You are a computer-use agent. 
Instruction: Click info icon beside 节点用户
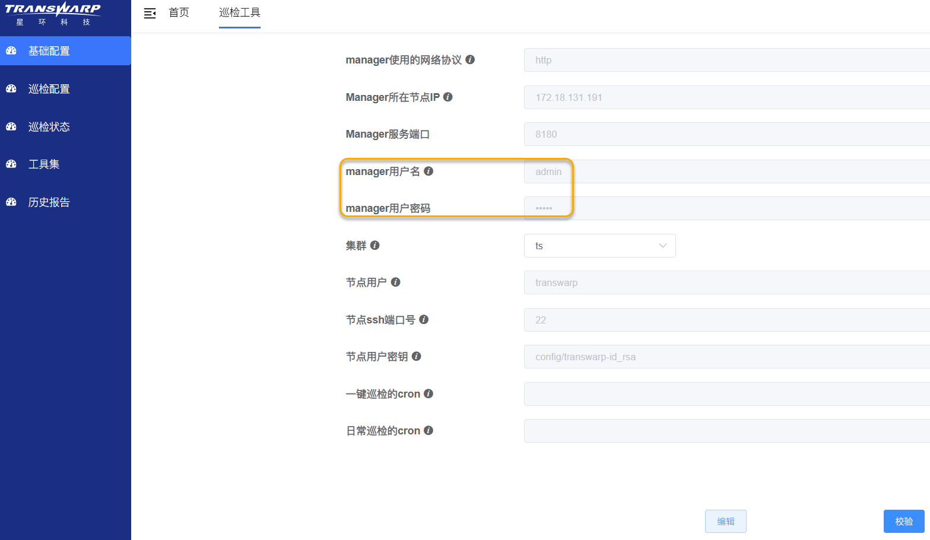[x=396, y=282]
